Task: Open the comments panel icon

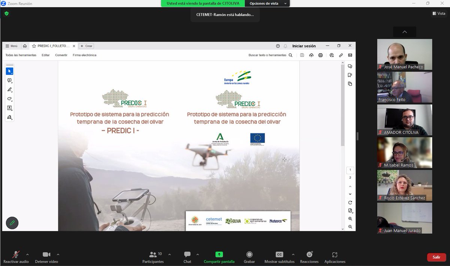Action: click(350, 66)
